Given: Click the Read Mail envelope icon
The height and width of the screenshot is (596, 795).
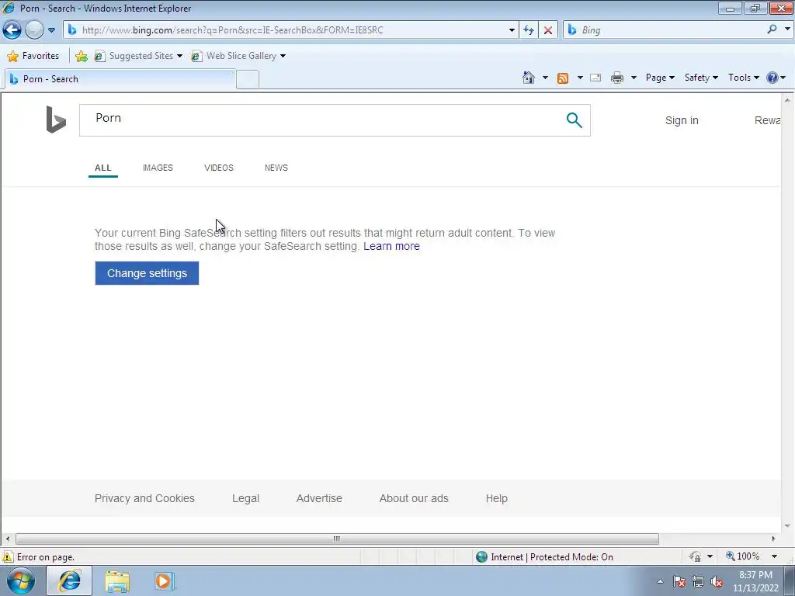Looking at the screenshot, I should [595, 78].
